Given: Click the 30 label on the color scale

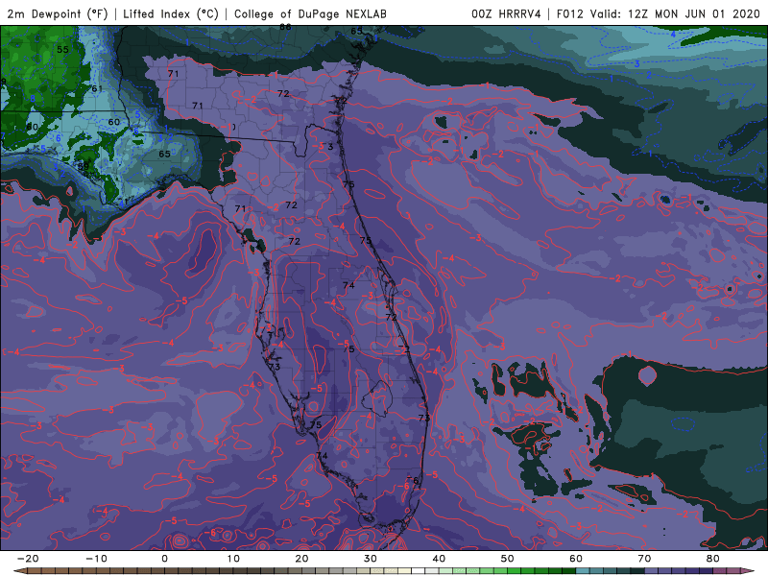Looking at the screenshot, I should point(371,559).
